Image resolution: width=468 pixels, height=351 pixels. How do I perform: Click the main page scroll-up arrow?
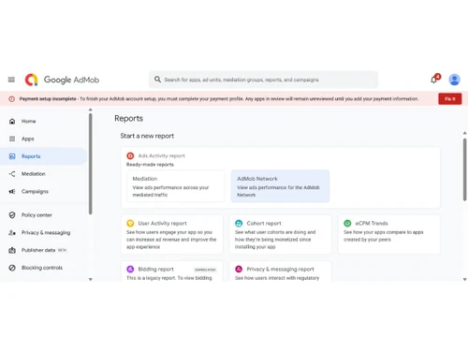point(464,133)
